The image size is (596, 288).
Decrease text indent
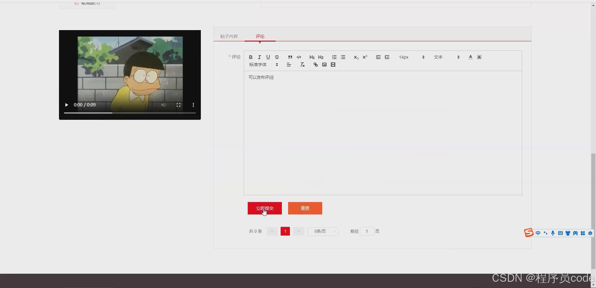tap(378, 57)
